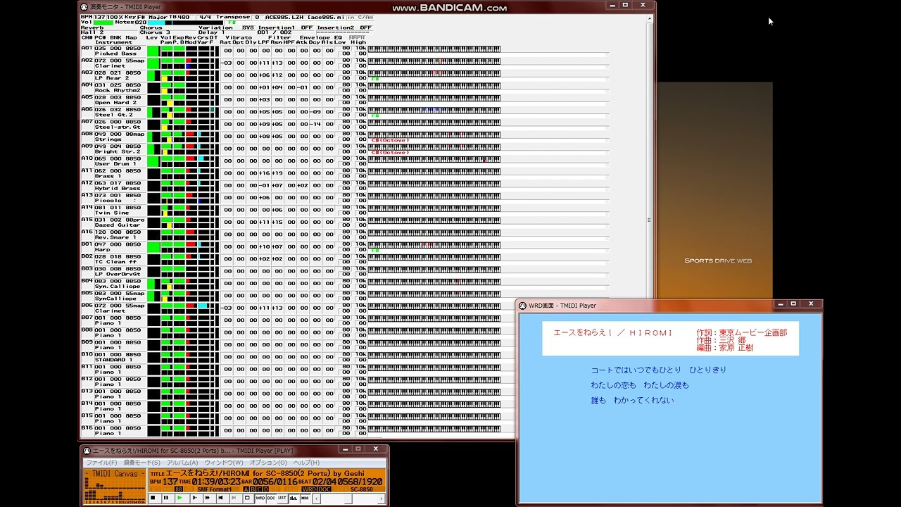Click the slow-play step button
The width and height of the screenshot is (901, 507).
(194, 498)
